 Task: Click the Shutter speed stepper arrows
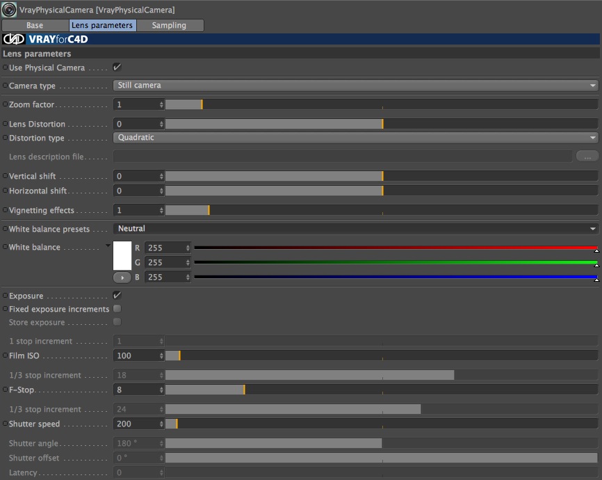coord(161,424)
